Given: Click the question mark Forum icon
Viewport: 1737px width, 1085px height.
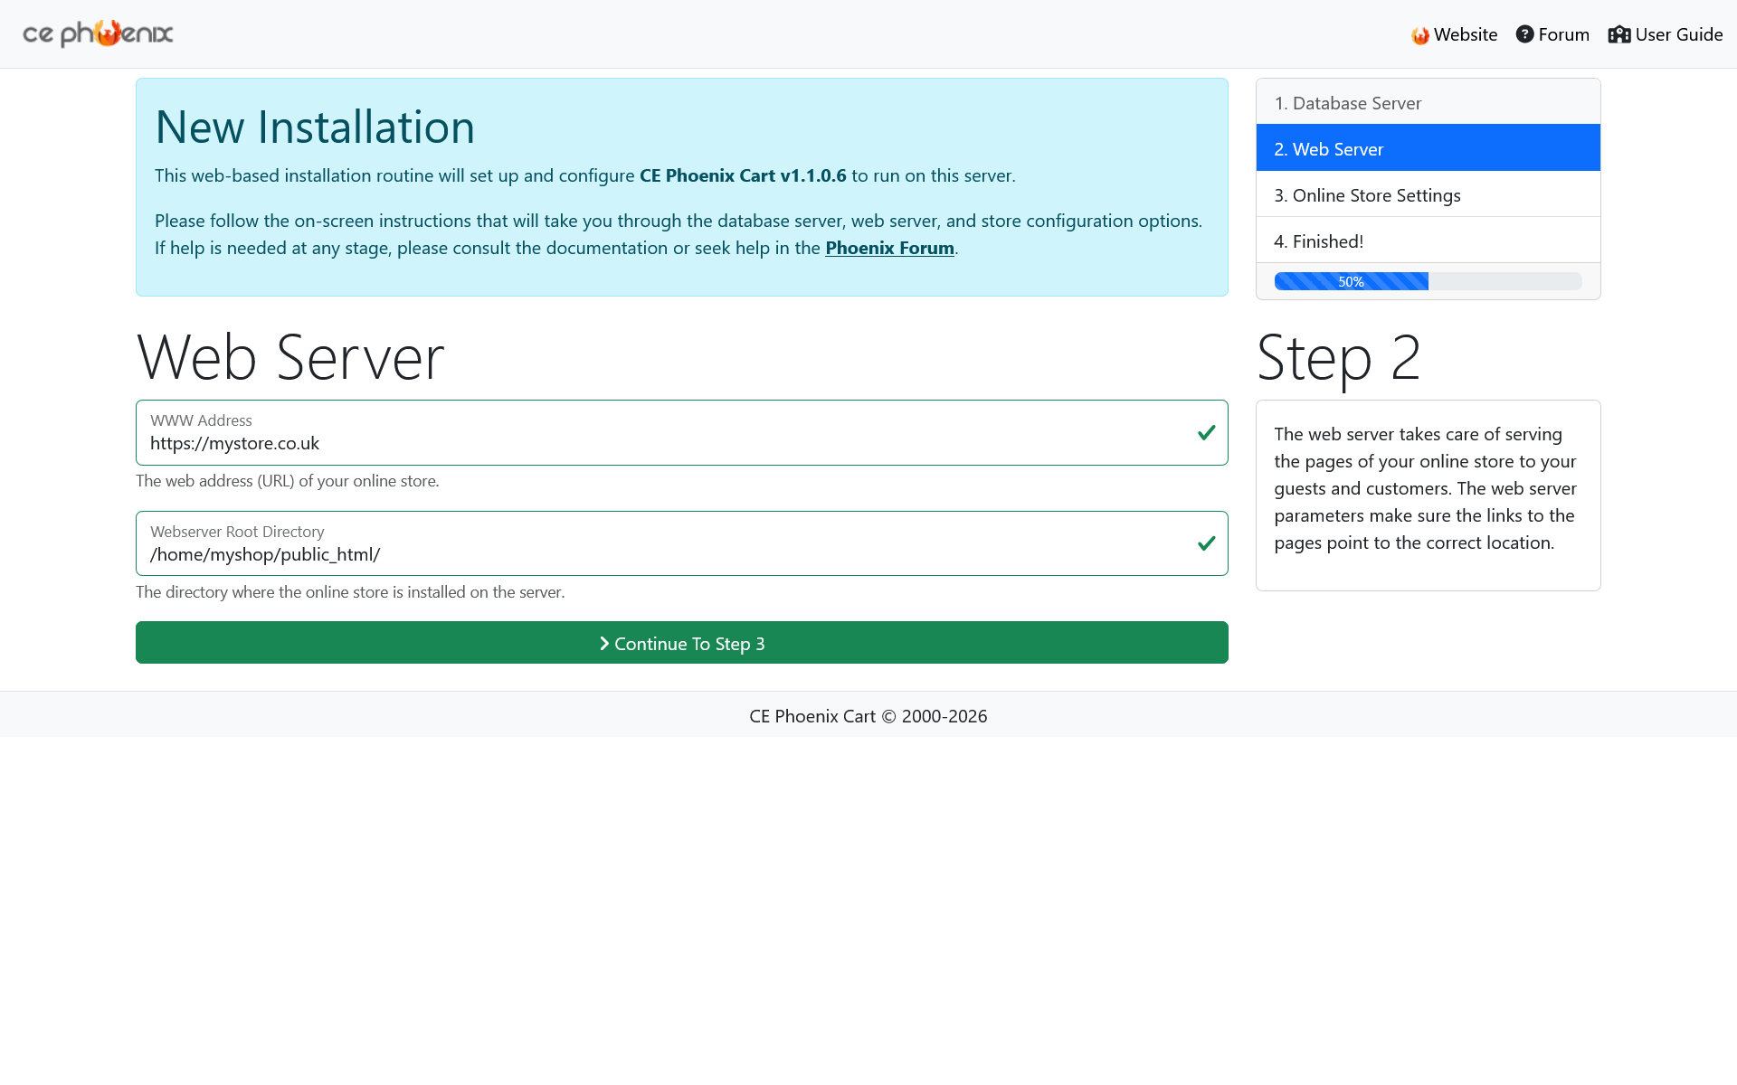Looking at the screenshot, I should 1525,34.
